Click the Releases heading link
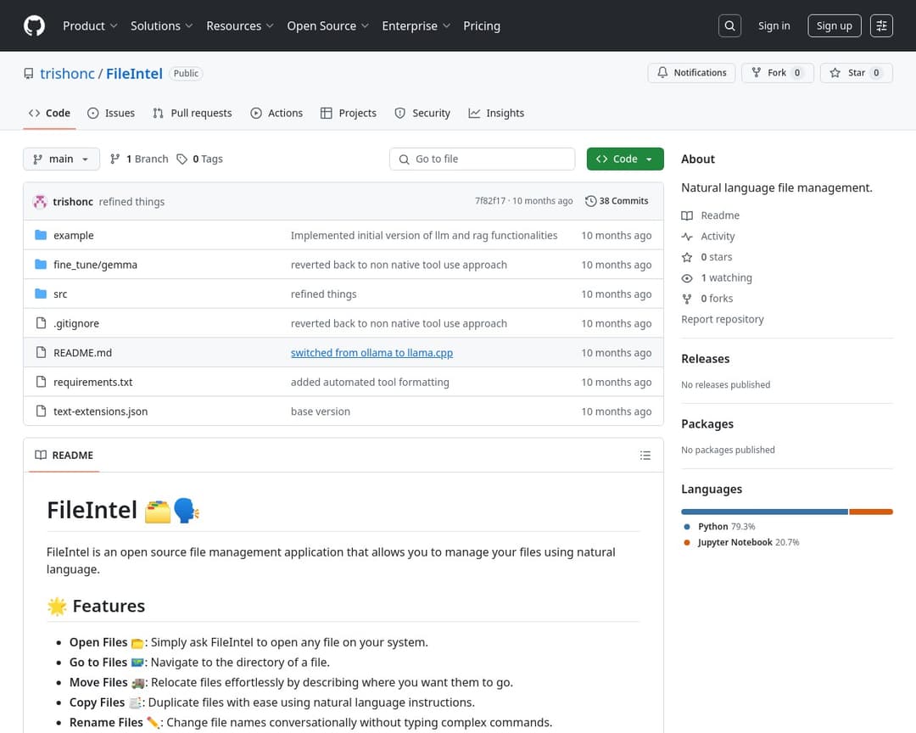Screen dimensions: 916x733 (x=705, y=359)
